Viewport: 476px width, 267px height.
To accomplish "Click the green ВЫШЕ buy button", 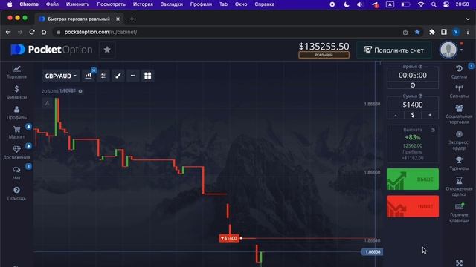I will 413,179.
